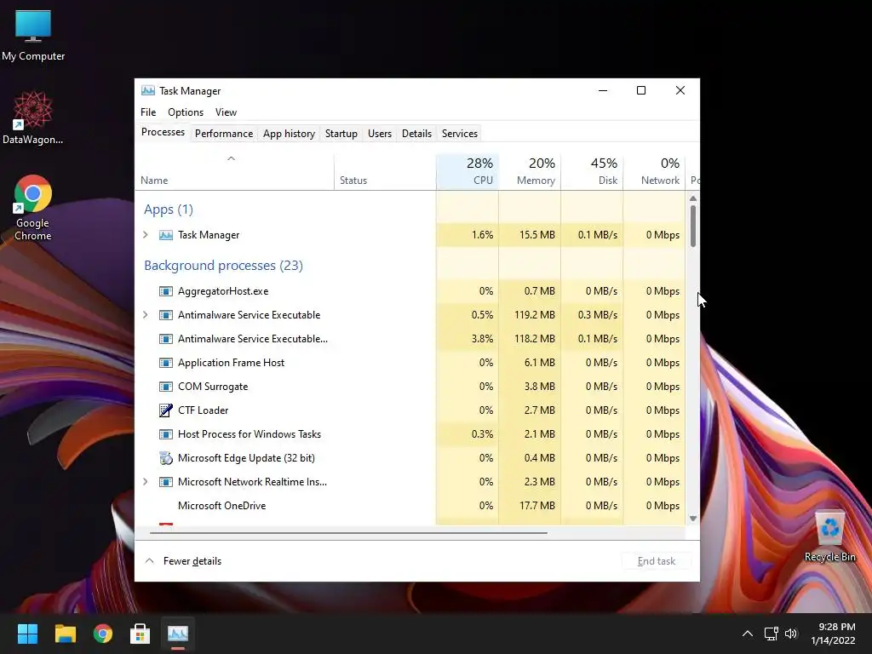872x654 pixels.
Task: Expand Microsoft Network Realtime Inspection entry
Action: tap(145, 482)
